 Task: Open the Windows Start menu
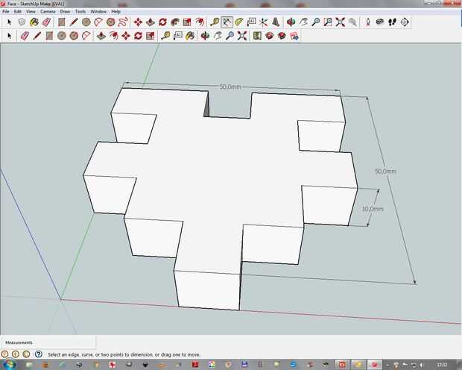(9, 365)
